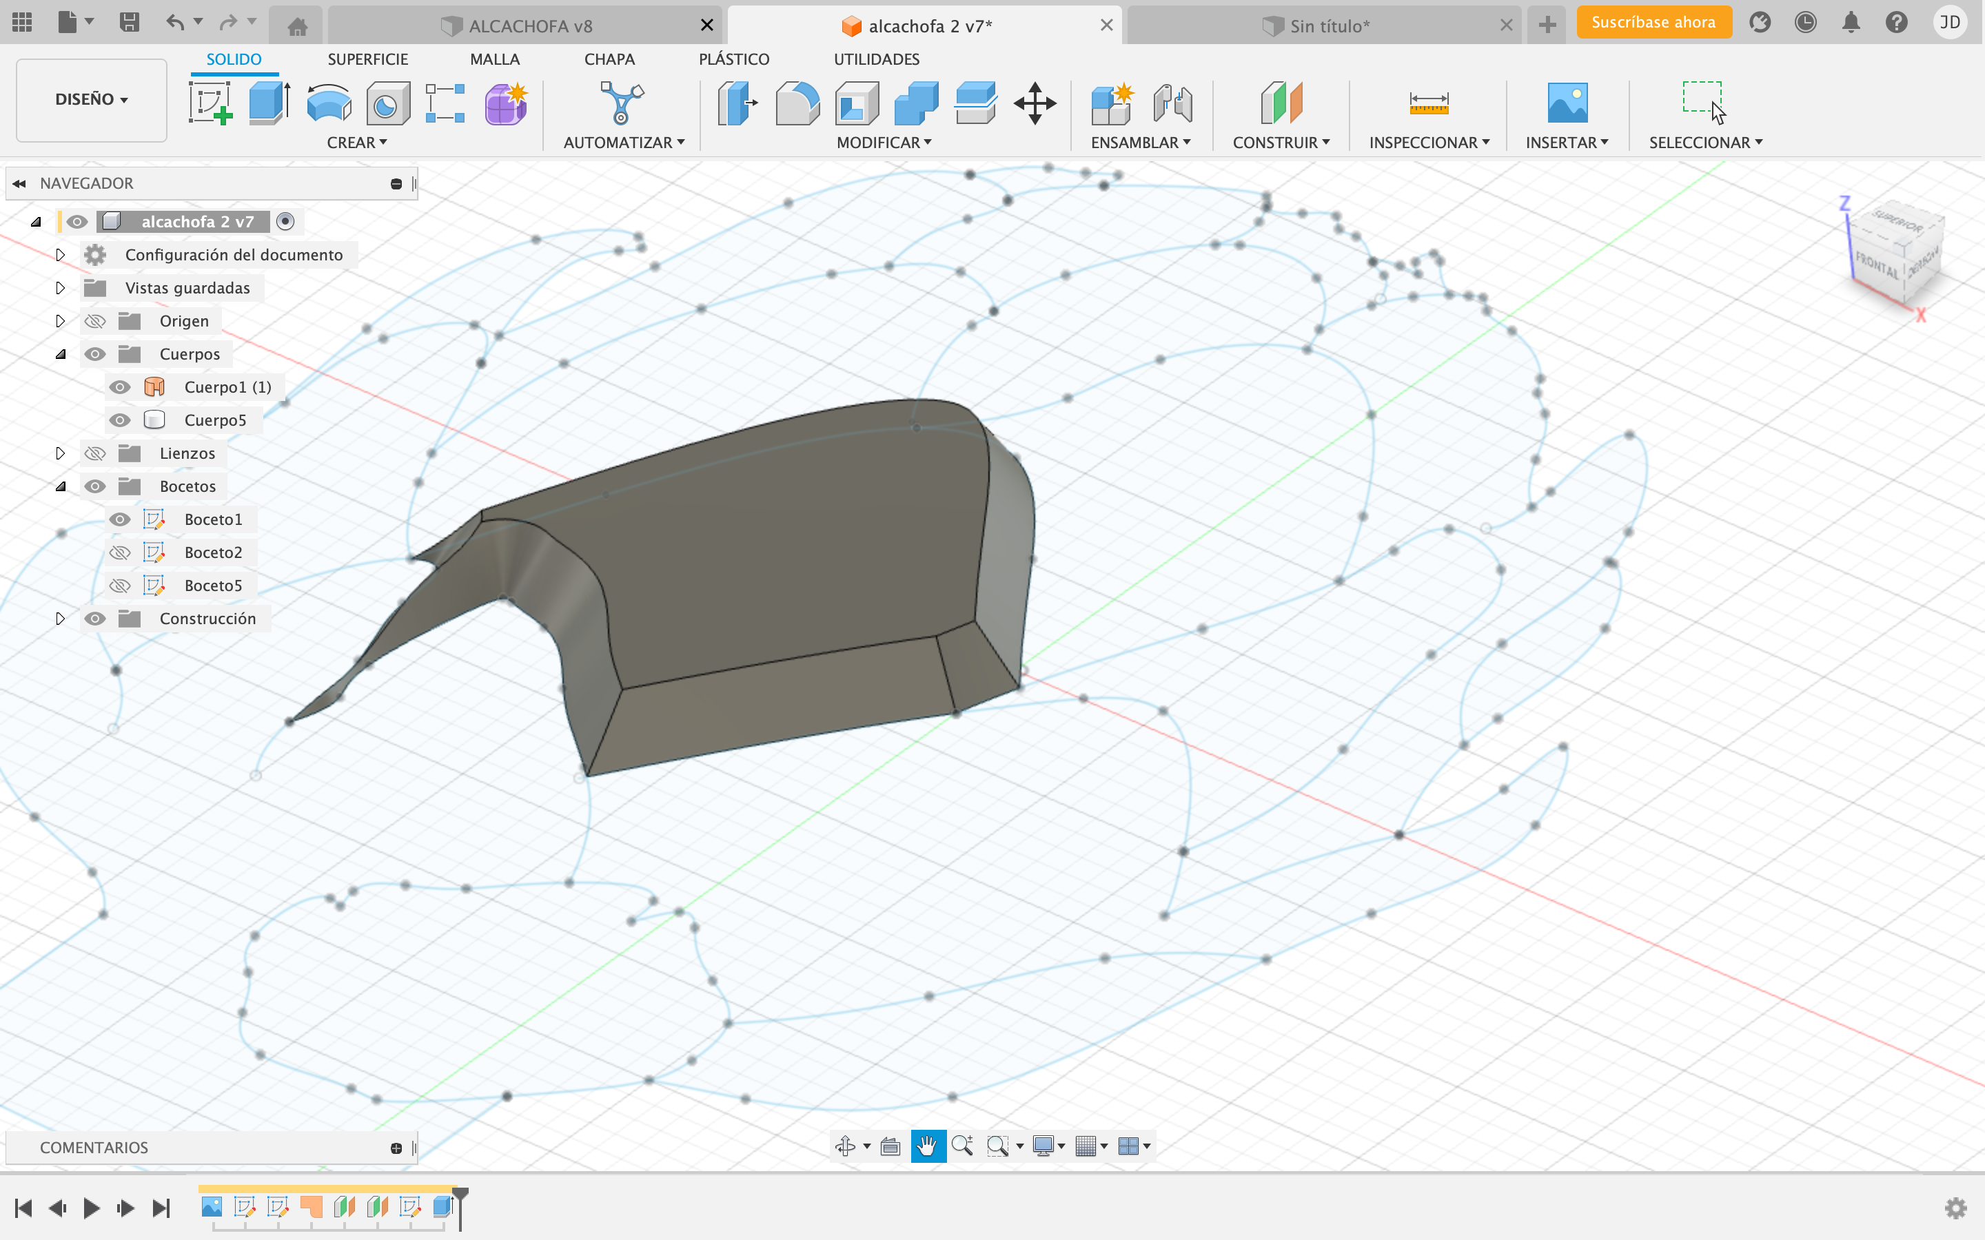
Task: Select the Fillet tool
Action: pyautogui.click(x=797, y=103)
